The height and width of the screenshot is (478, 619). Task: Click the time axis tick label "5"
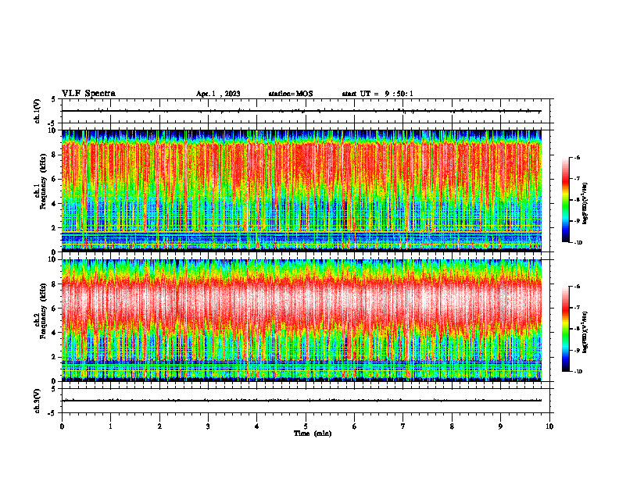306,426
